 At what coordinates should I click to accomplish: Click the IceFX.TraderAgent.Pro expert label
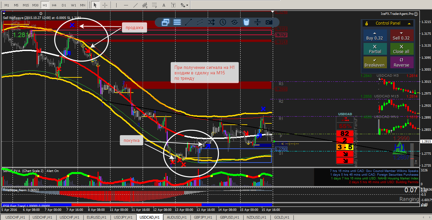pyautogui.click(x=397, y=14)
